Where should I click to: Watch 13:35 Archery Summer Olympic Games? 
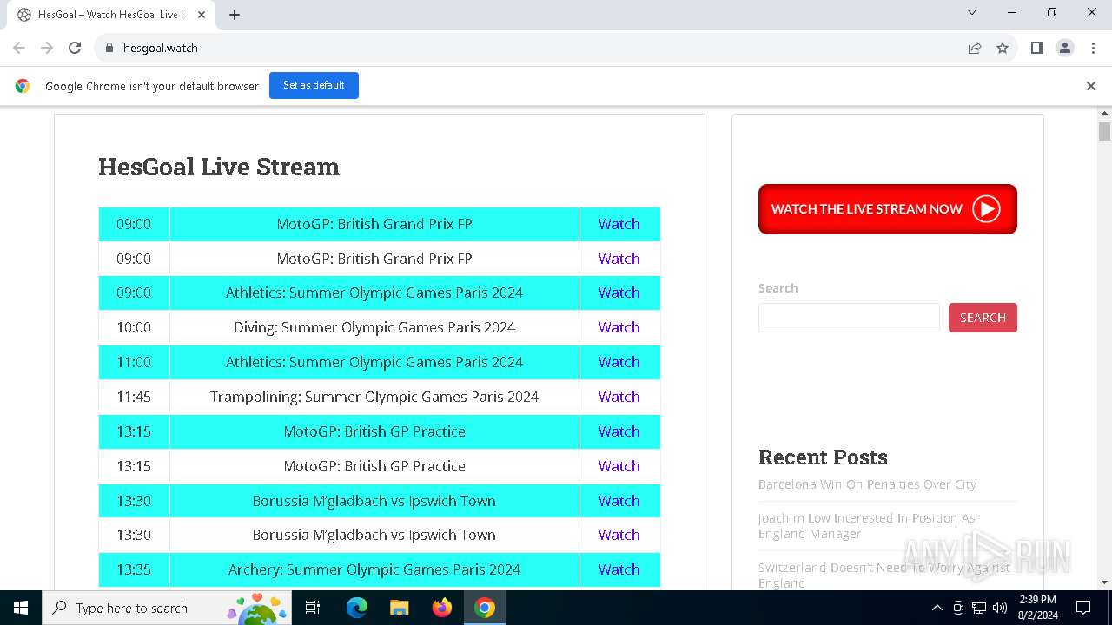pos(619,569)
